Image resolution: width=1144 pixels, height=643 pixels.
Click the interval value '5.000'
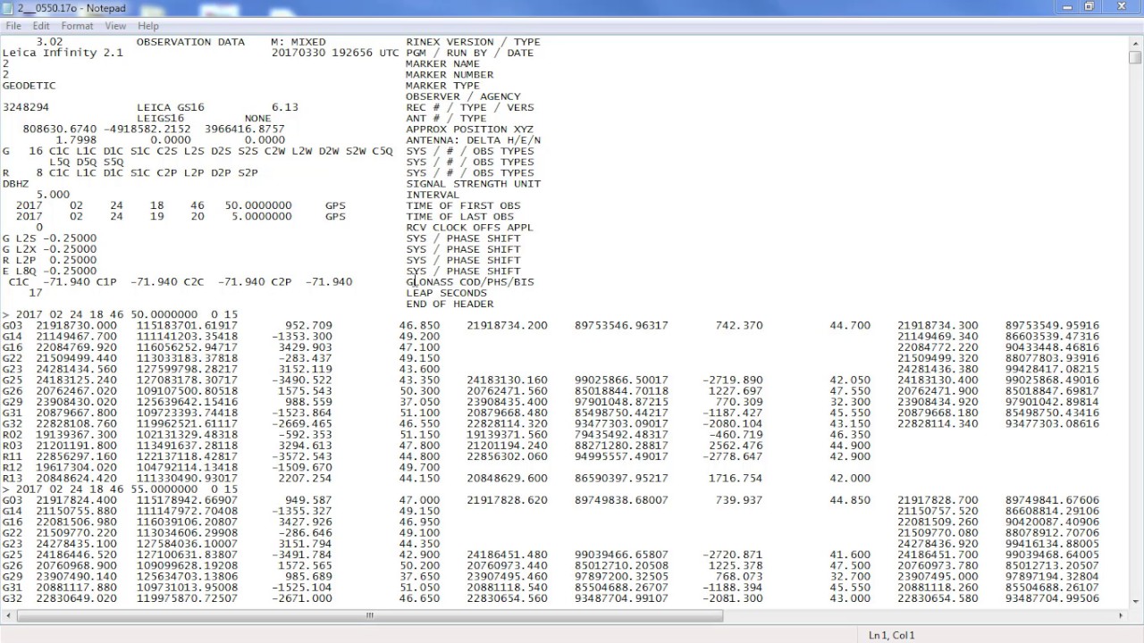[53, 195]
